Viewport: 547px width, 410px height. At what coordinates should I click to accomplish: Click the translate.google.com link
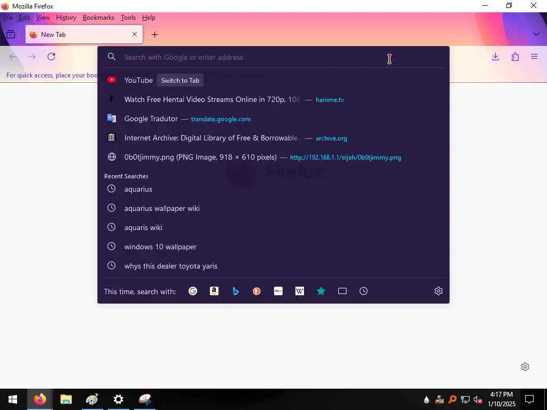pyautogui.click(x=221, y=119)
